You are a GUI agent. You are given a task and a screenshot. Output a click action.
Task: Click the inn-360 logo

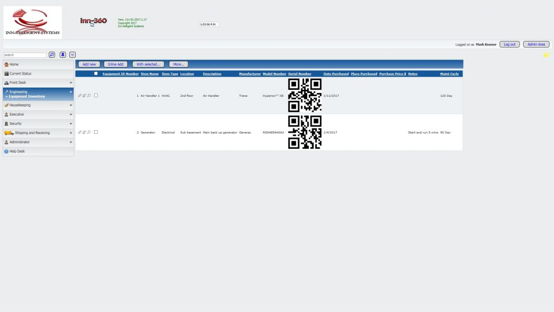(x=93, y=21)
